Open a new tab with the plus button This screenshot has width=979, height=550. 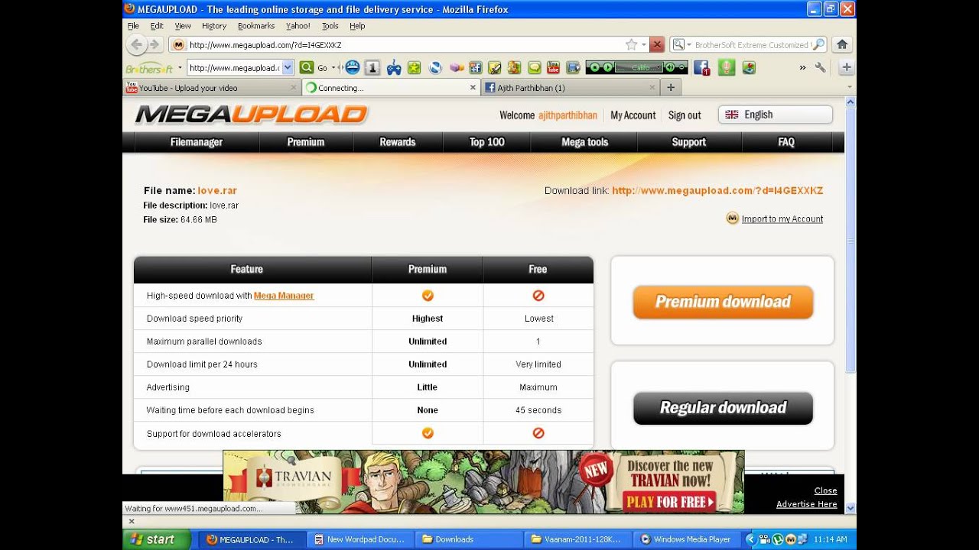pos(671,87)
